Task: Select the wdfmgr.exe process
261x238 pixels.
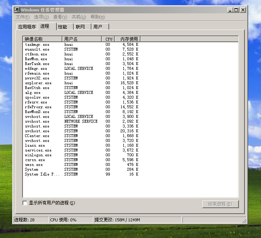Action: click(81, 69)
